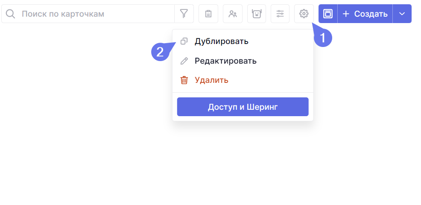Expand the dropdown arrow next to Создать
The width and height of the screenshot is (421, 205).
click(x=402, y=14)
